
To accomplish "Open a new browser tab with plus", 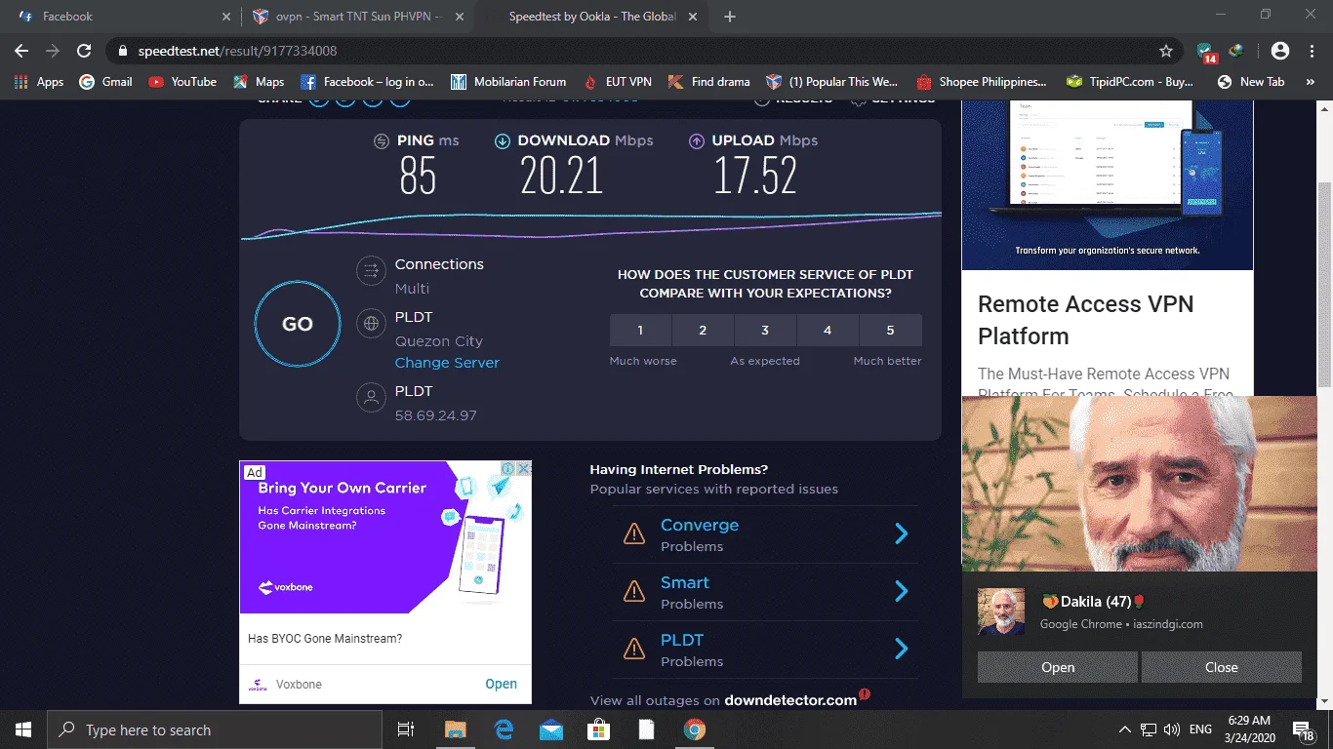I will pyautogui.click(x=730, y=17).
